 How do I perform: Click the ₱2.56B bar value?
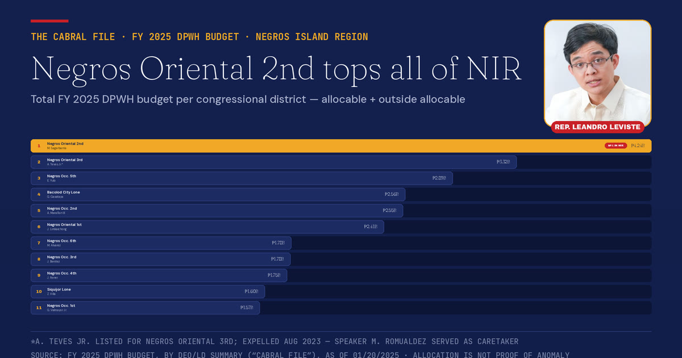point(392,194)
